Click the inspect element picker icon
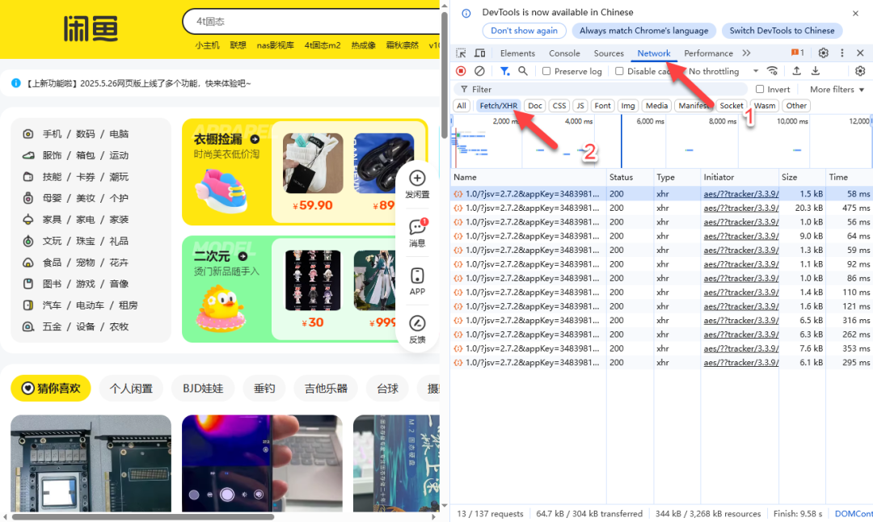 pos(461,53)
